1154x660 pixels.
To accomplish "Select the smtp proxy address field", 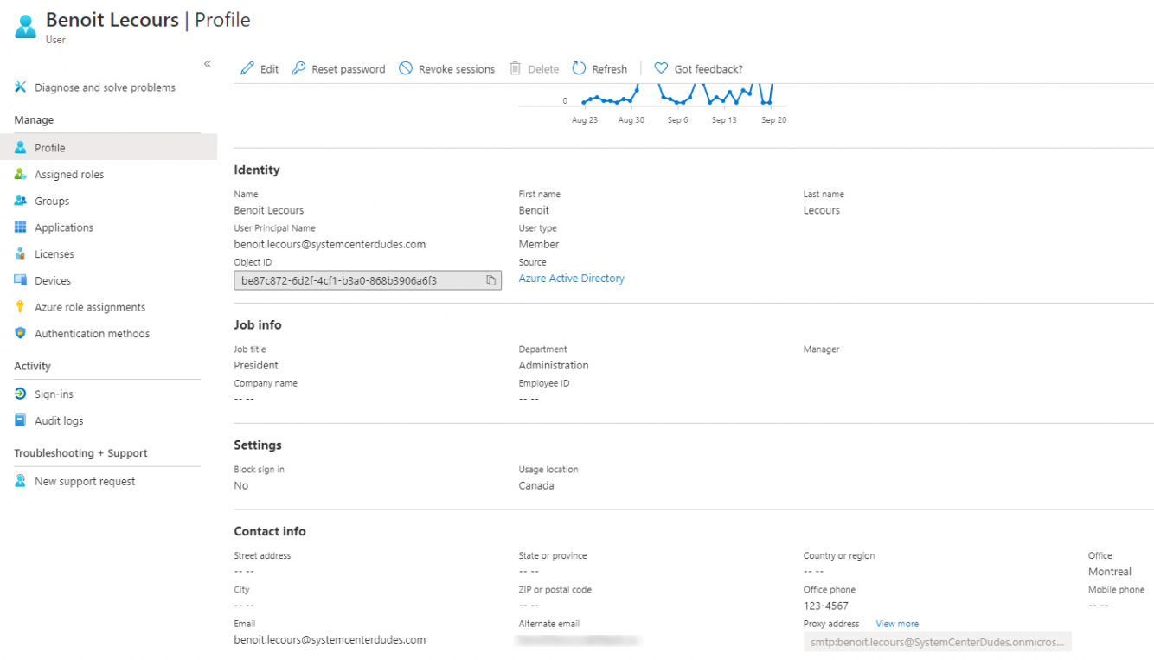I will click(937, 642).
